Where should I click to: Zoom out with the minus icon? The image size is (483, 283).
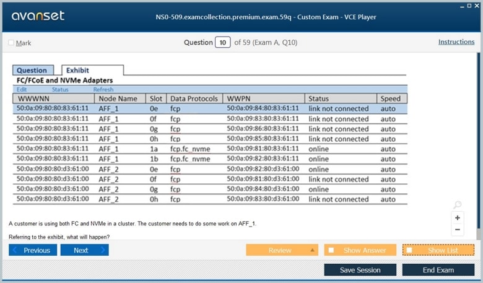click(x=458, y=229)
